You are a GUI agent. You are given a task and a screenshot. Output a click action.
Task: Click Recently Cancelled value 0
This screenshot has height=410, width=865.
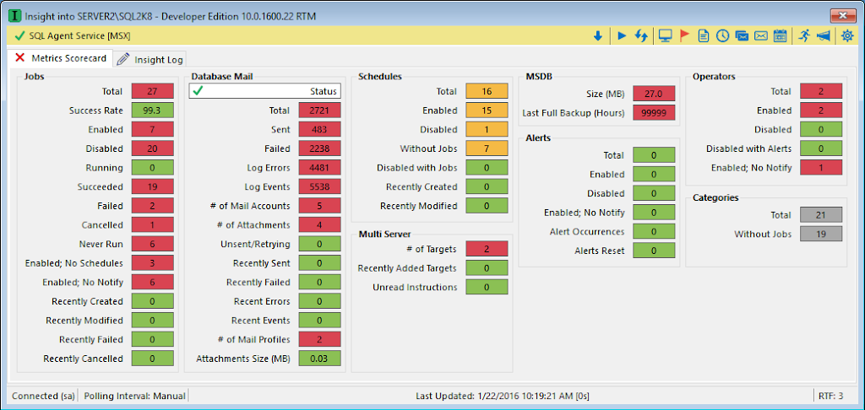tap(153, 359)
